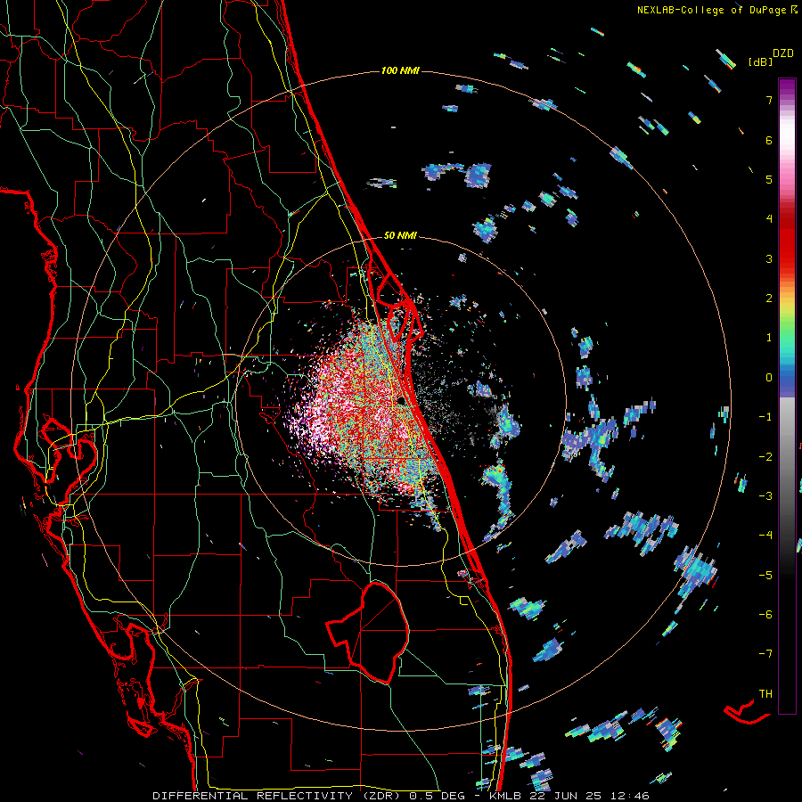Click the (ZDR) abbreviation in the caption

click(381, 796)
